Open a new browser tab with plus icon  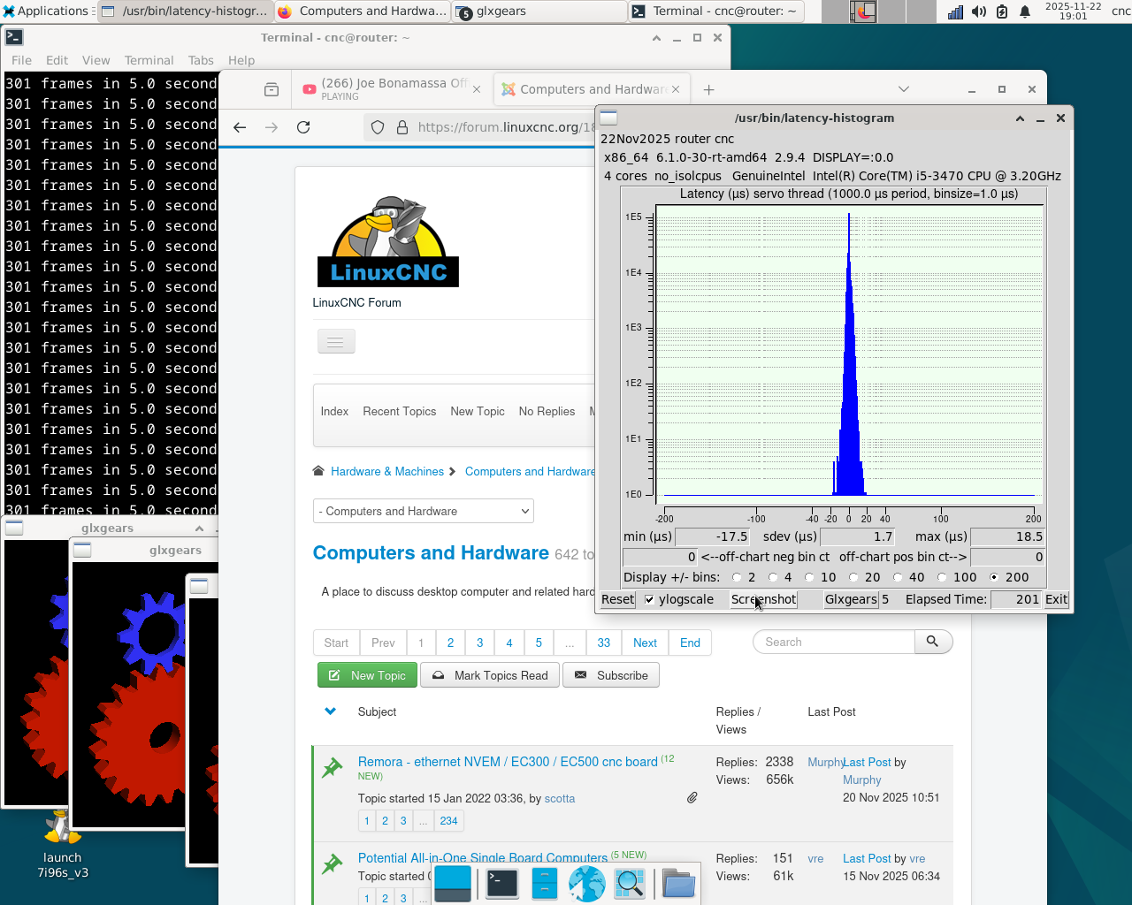tap(708, 89)
